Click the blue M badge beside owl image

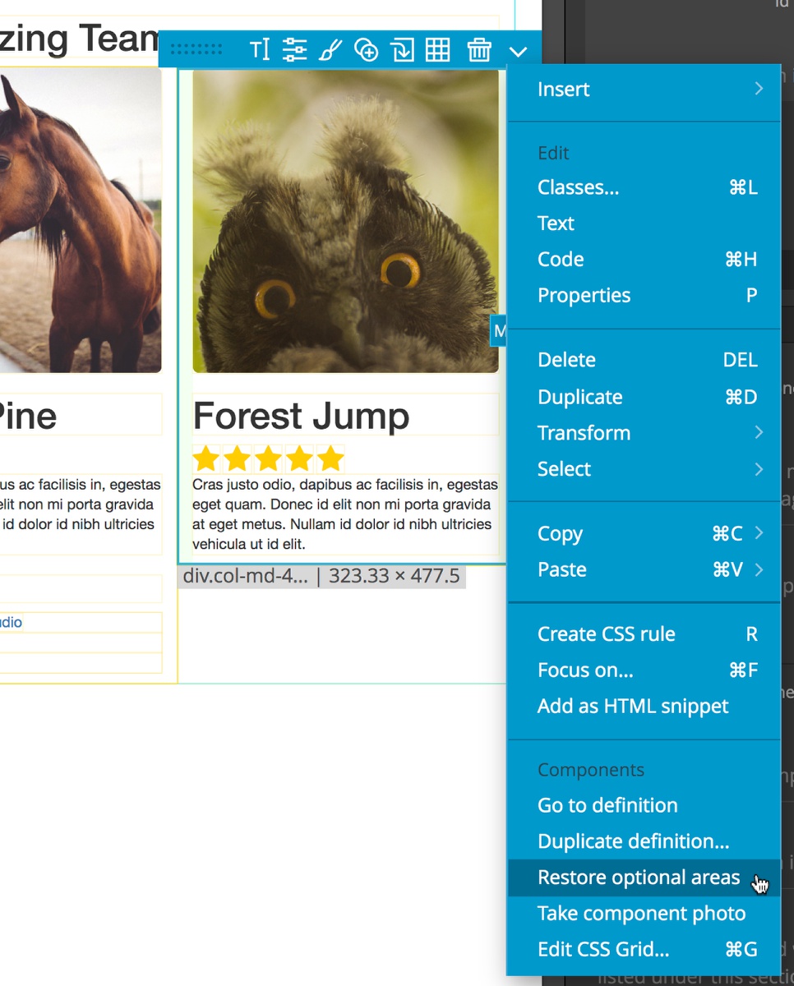point(499,331)
